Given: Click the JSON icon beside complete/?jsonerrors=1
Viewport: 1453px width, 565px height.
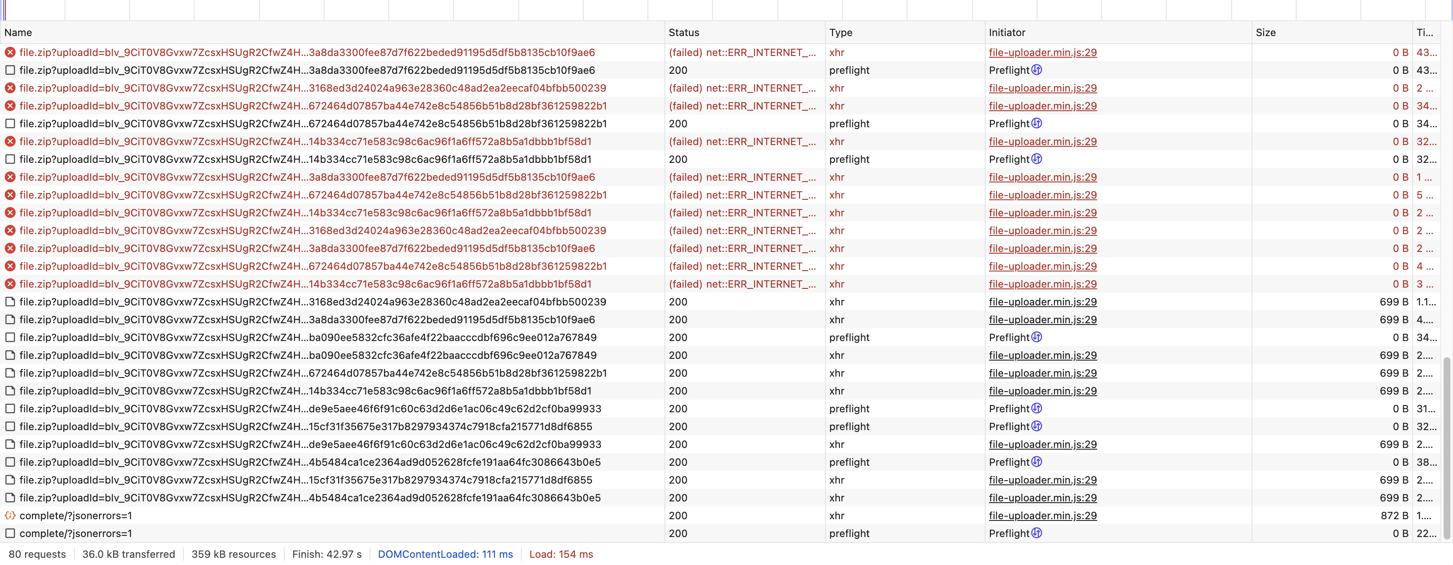Looking at the screenshot, I should (x=10, y=515).
